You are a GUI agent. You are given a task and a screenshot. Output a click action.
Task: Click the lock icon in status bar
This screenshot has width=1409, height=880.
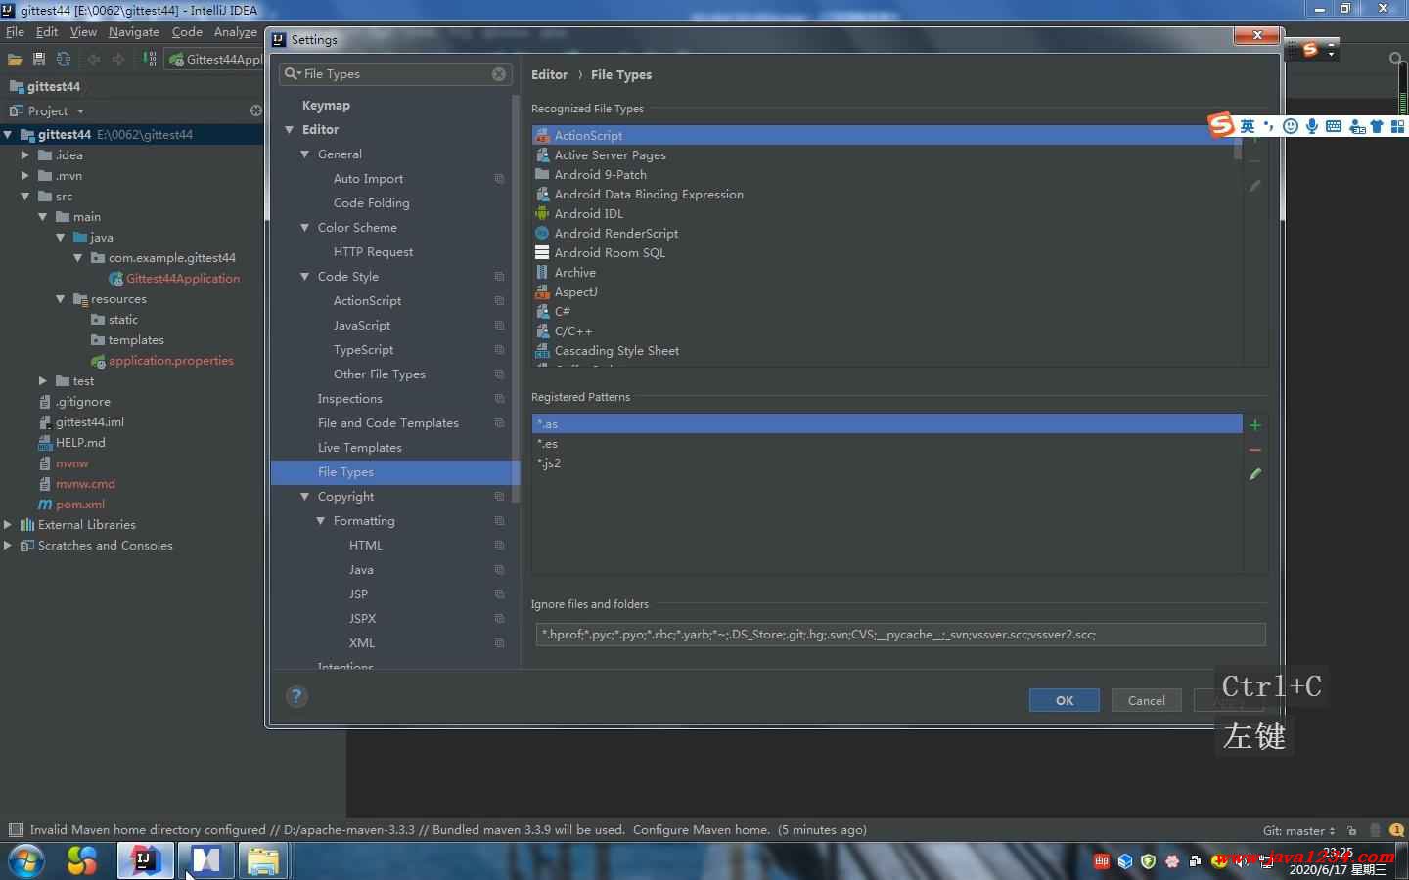click(x=1351, y=830)
